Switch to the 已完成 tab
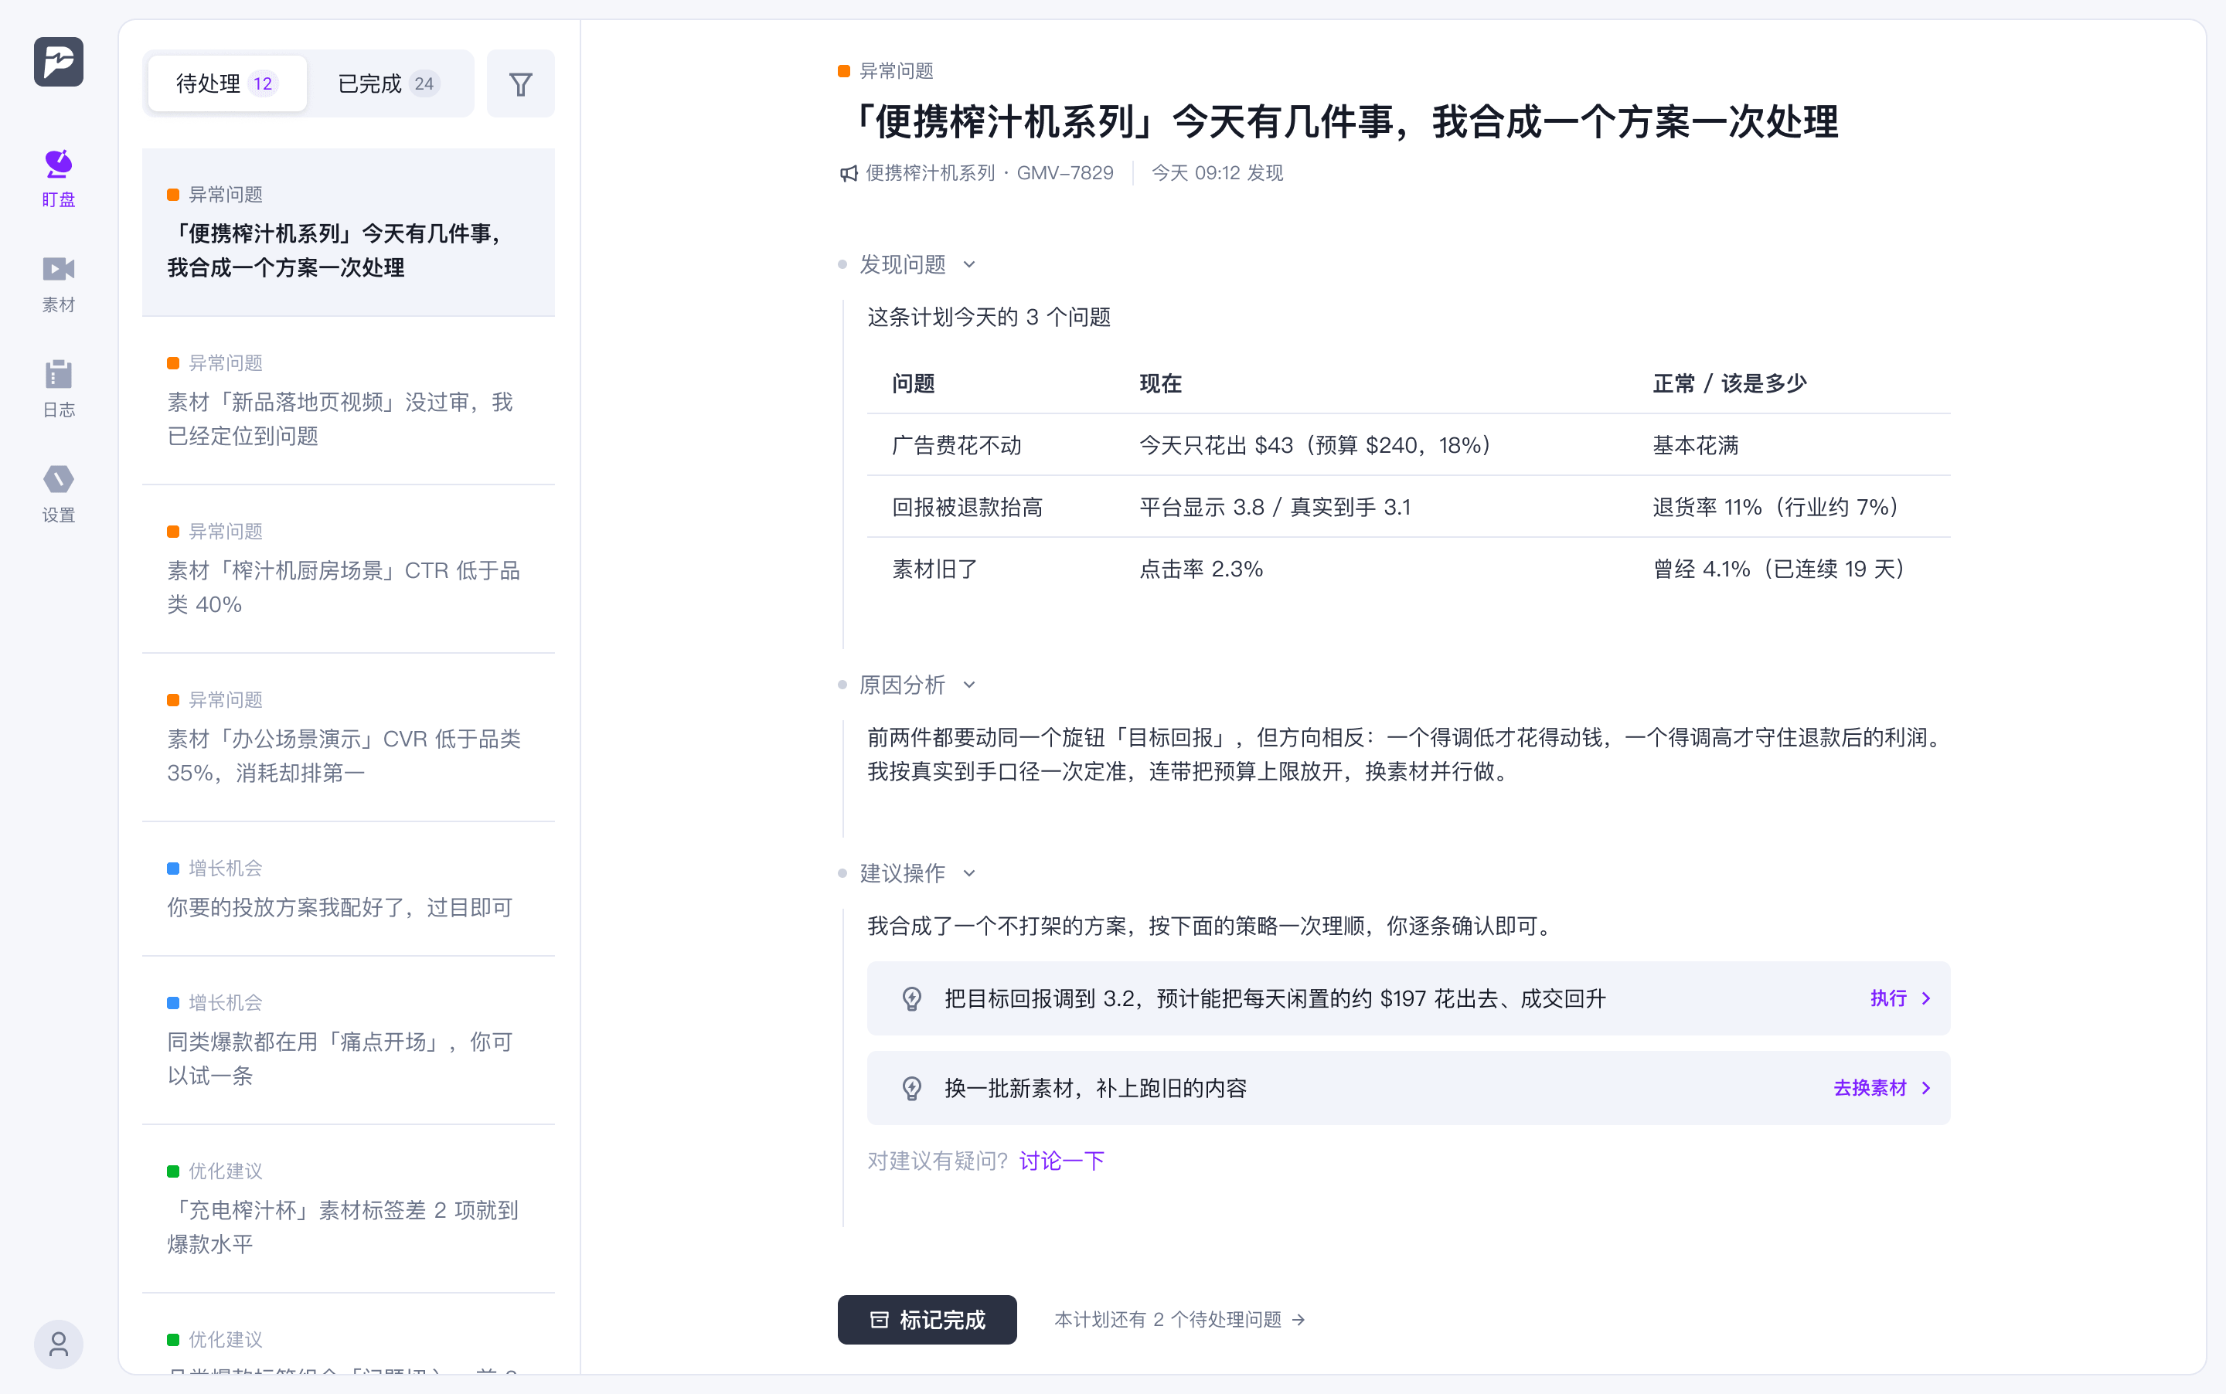 (388, 84)
